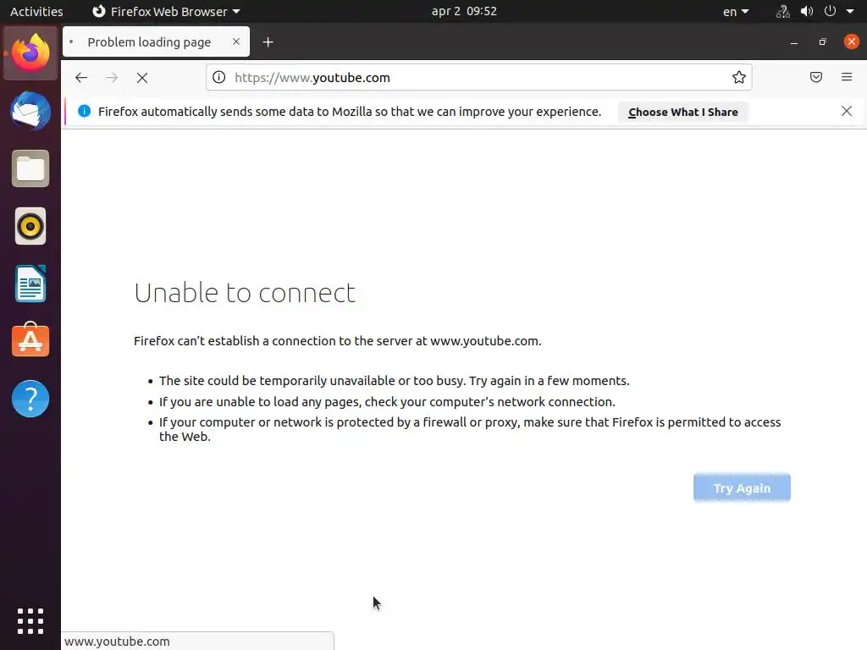Click the 'Unable to connect' heading
Viewport: 867px width, 650px height.
pos(245,293)
